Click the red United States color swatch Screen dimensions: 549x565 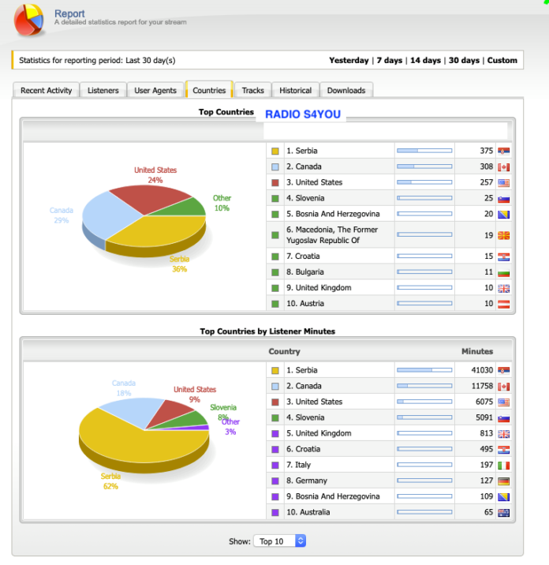(275, 182)
